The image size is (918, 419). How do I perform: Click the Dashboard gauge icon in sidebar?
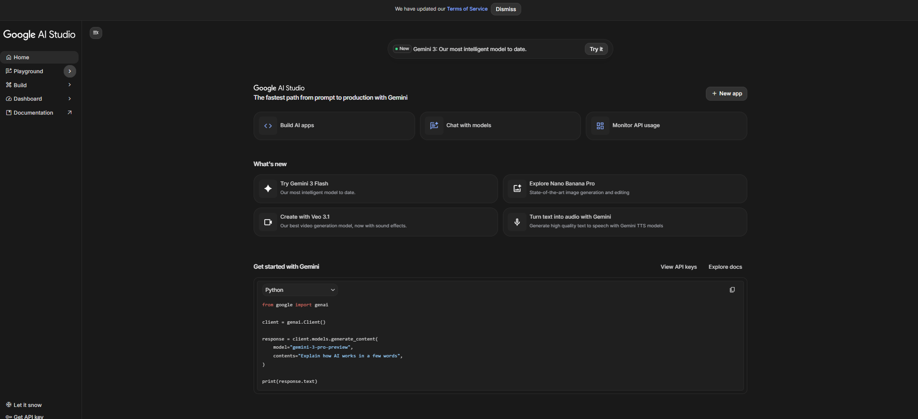coord(9,99)
